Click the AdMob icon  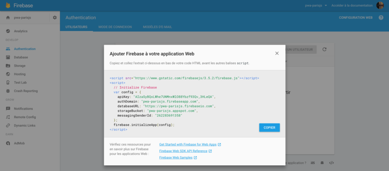pyautogui.click(x=8, y=143)
